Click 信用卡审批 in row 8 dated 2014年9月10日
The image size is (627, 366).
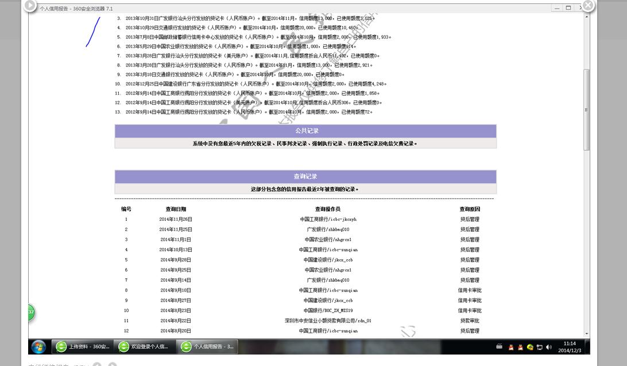click(x=470, y=290)
